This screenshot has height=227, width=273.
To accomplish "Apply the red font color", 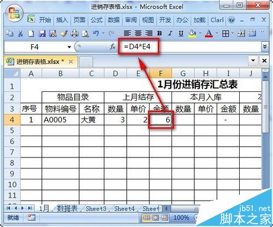I will pyautogui.click(x=209, y=33).
